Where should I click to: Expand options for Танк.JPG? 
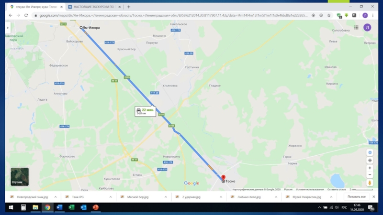pyautogui.click(x=111, y=197)
